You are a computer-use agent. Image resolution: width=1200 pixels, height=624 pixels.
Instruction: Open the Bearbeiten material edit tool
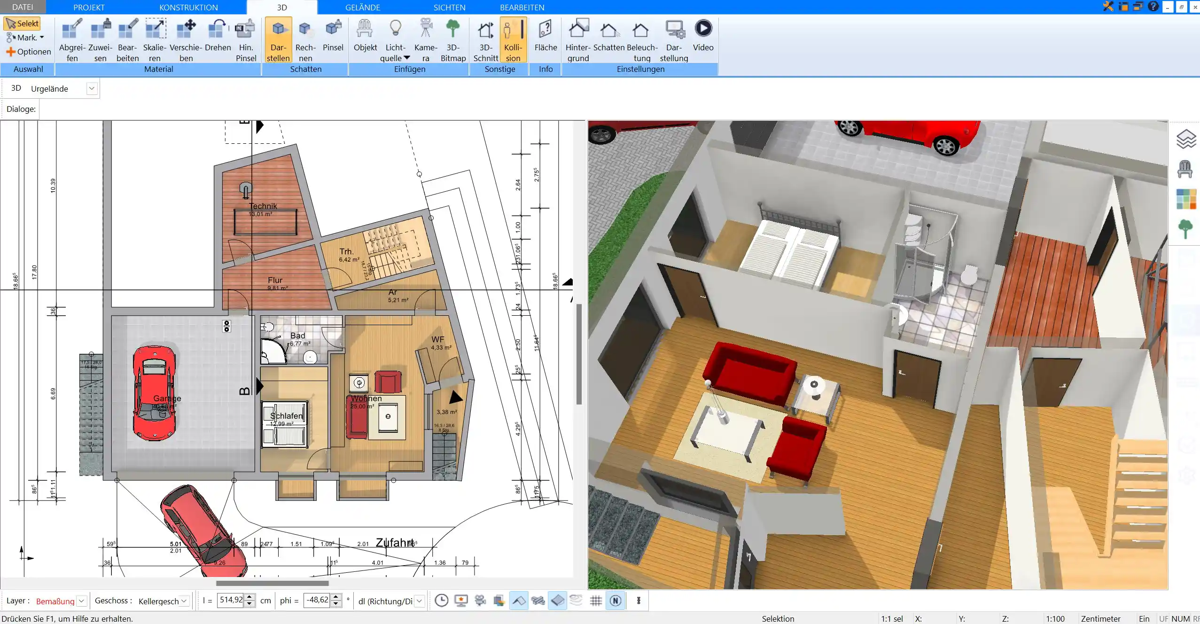coord(128,40)
